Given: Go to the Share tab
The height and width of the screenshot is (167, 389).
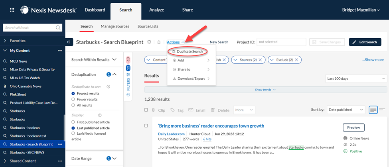Looking at the screenshot, I should coord(188,10).
